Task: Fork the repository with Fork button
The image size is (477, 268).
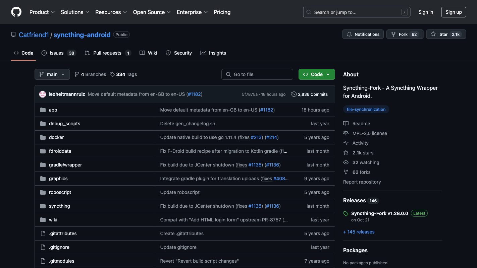Action: click(405, 34)
